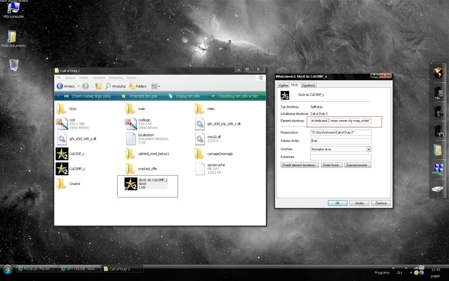
Task: Select the miles folder
Action: 204,109
